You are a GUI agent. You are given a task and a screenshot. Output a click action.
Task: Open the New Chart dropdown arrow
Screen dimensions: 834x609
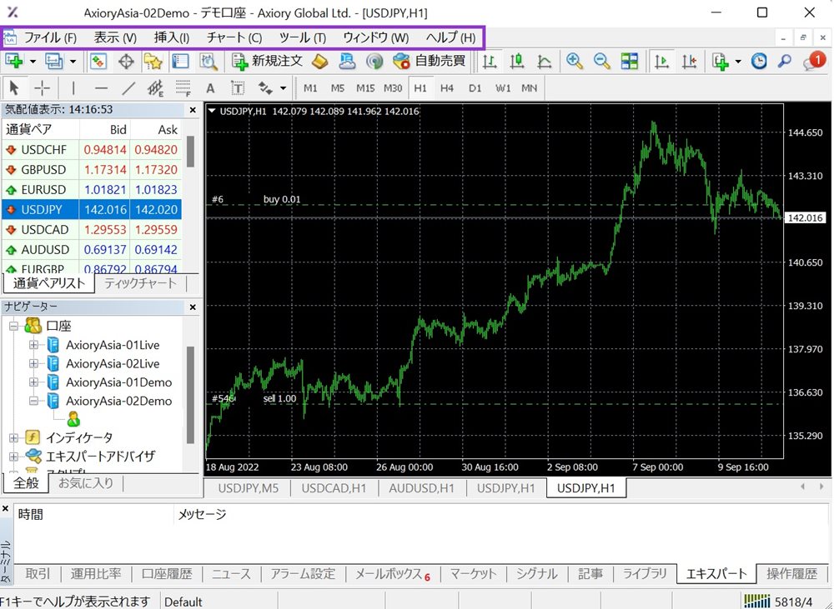pos(33,62)
